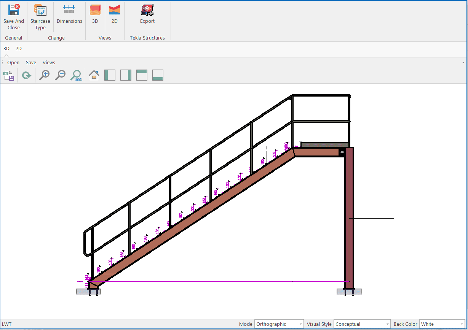Click the Staircase Type button
The image size is (468, 330).
pos(40,17)
